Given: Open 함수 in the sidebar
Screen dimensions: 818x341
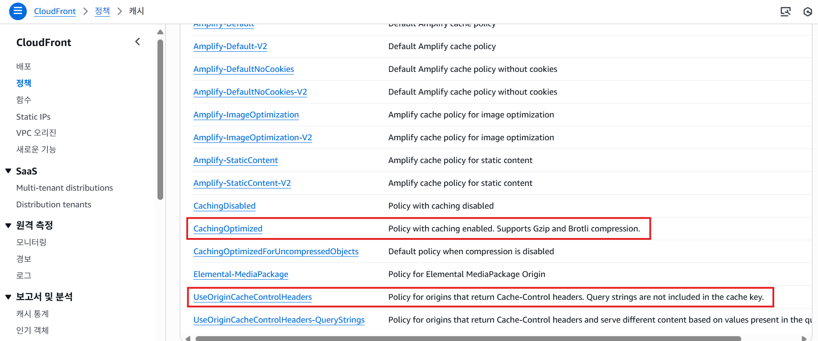Looking at the screenshot, I should (24, 99).
